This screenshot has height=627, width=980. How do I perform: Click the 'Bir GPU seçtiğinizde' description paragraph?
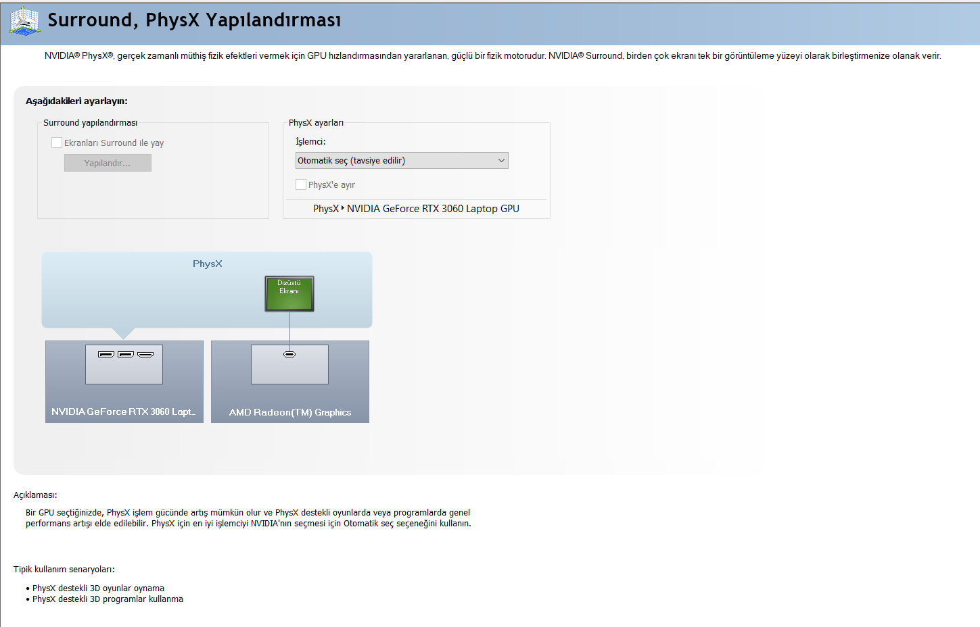[248, 518]
